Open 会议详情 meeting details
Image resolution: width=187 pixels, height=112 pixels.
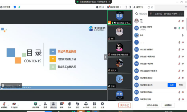(5, 7)
